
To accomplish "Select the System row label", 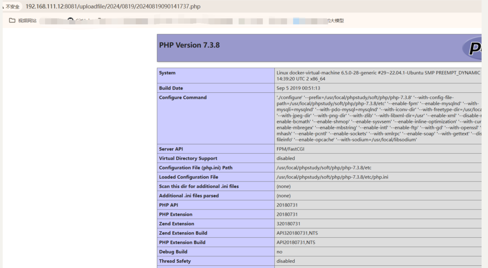I will point(167,73).
